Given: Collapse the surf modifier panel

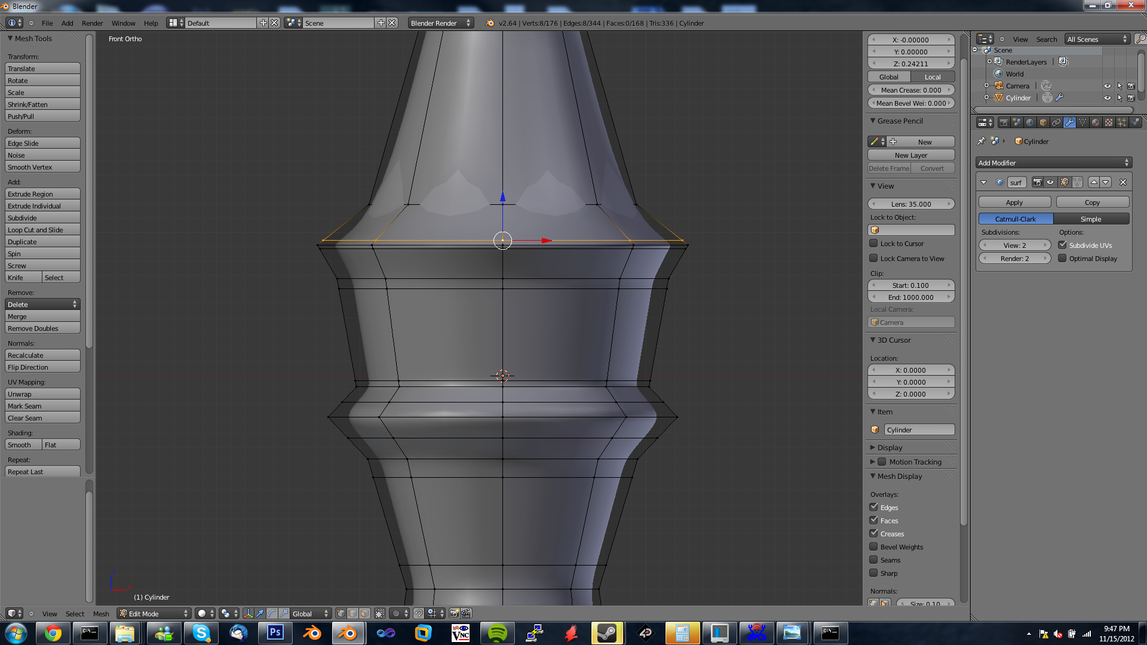Looking at the screenshot, I should click(x=984, y=182).
